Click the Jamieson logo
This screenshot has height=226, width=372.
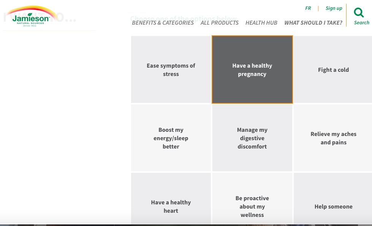coord(31,16)
